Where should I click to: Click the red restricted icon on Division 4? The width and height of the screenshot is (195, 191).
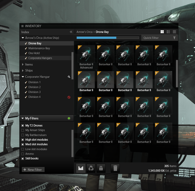[69, 97]
